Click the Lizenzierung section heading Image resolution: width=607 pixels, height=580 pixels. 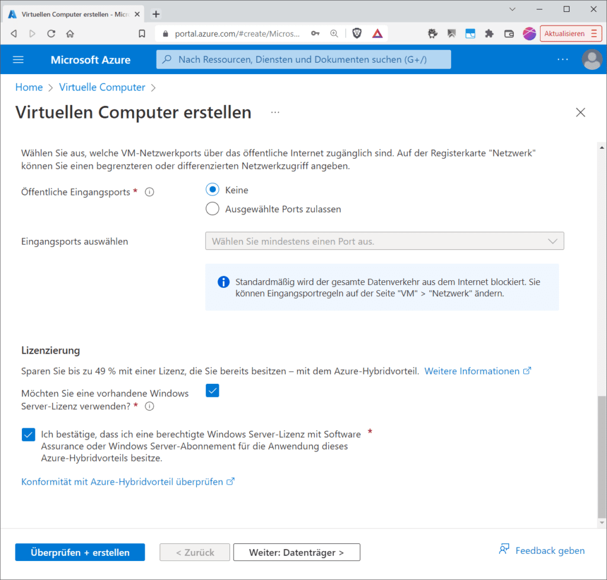(51, 351)
